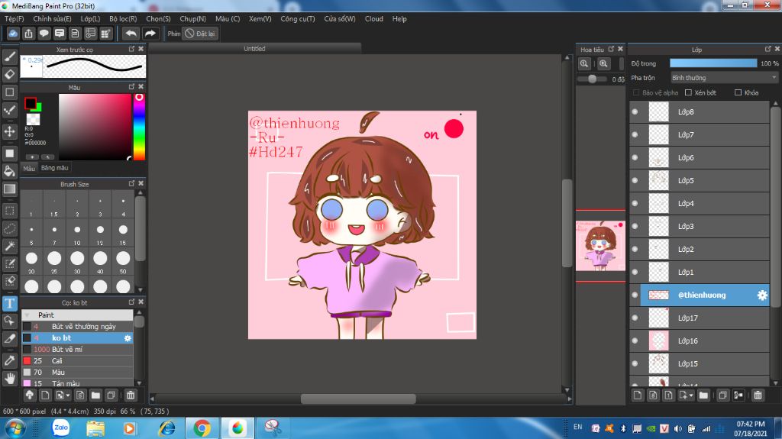
Task: Click the Đặt lại reset button
Action: pyautogui.click(x=201, y=34)
